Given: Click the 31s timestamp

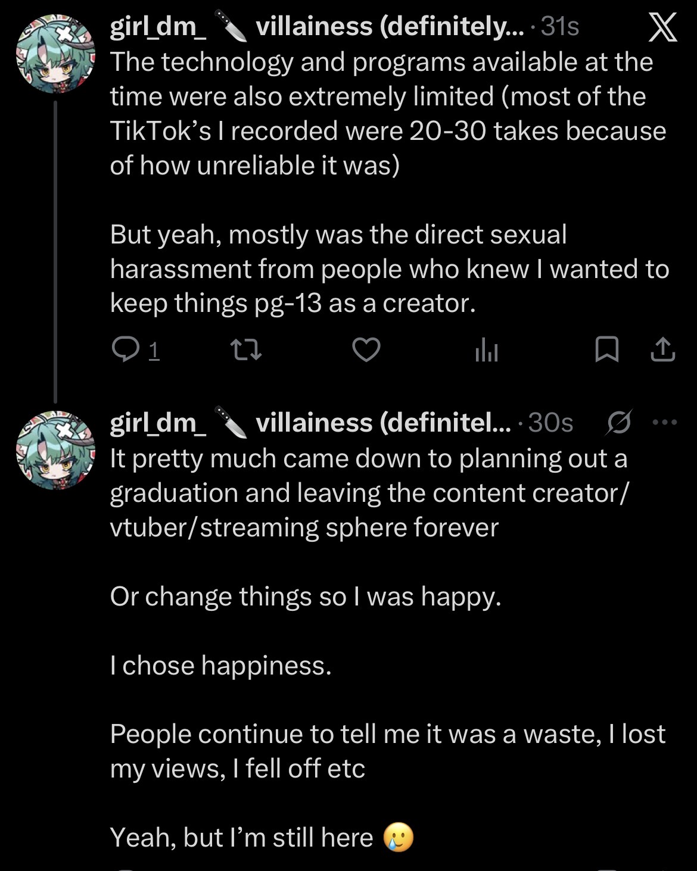Looking at the screenshot, I should [560, 27].
